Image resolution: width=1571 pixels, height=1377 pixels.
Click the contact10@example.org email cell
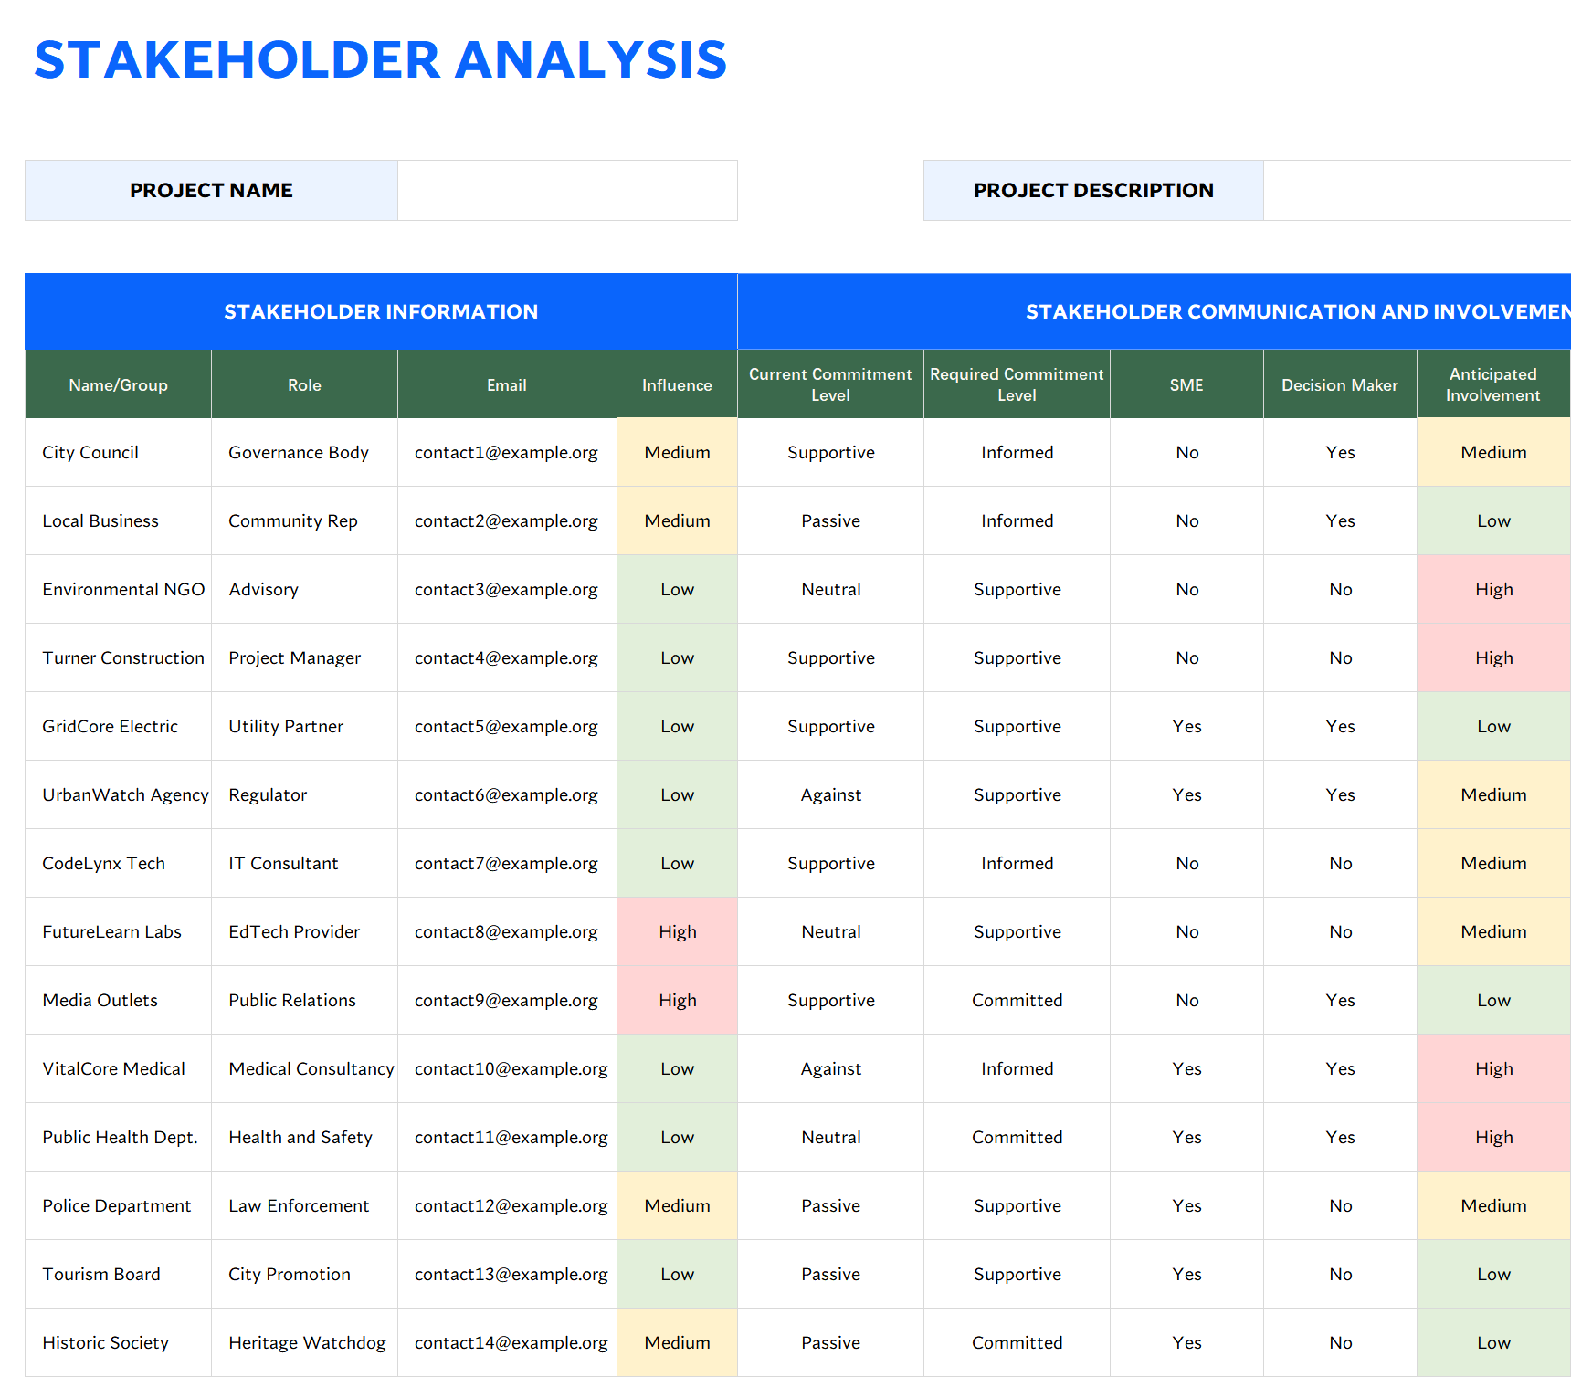(507, 1068)
